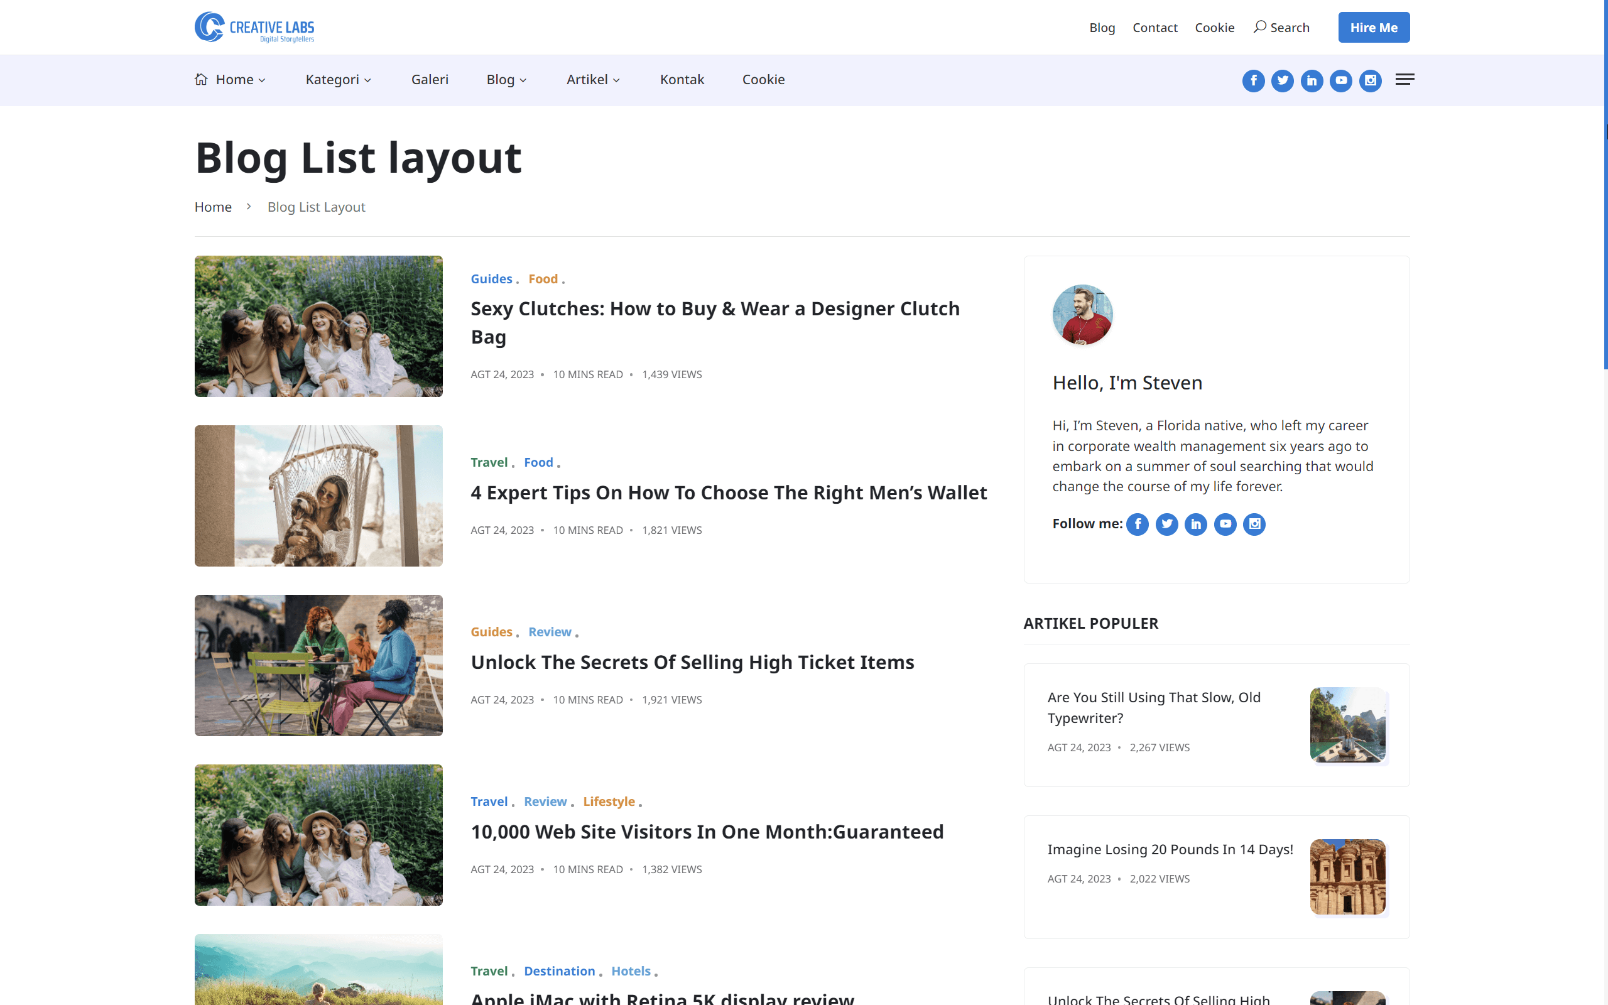Open Instagram icon beside Follow me

tap(1254, 524)
